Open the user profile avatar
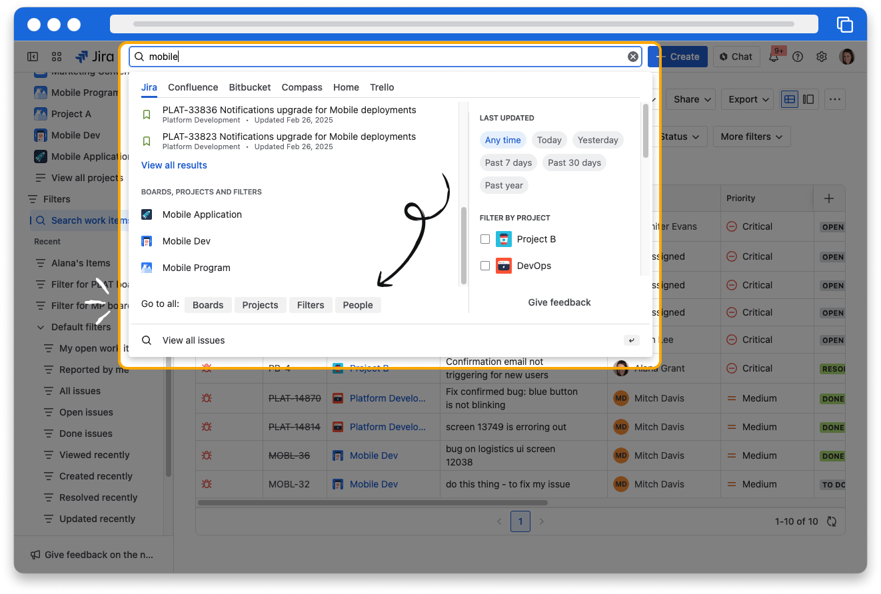 847,57
